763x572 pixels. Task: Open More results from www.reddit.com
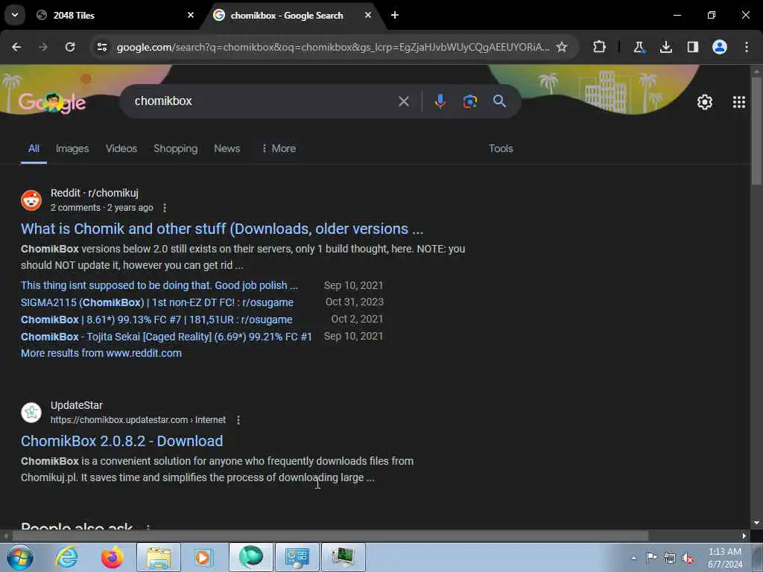[101, 353]
